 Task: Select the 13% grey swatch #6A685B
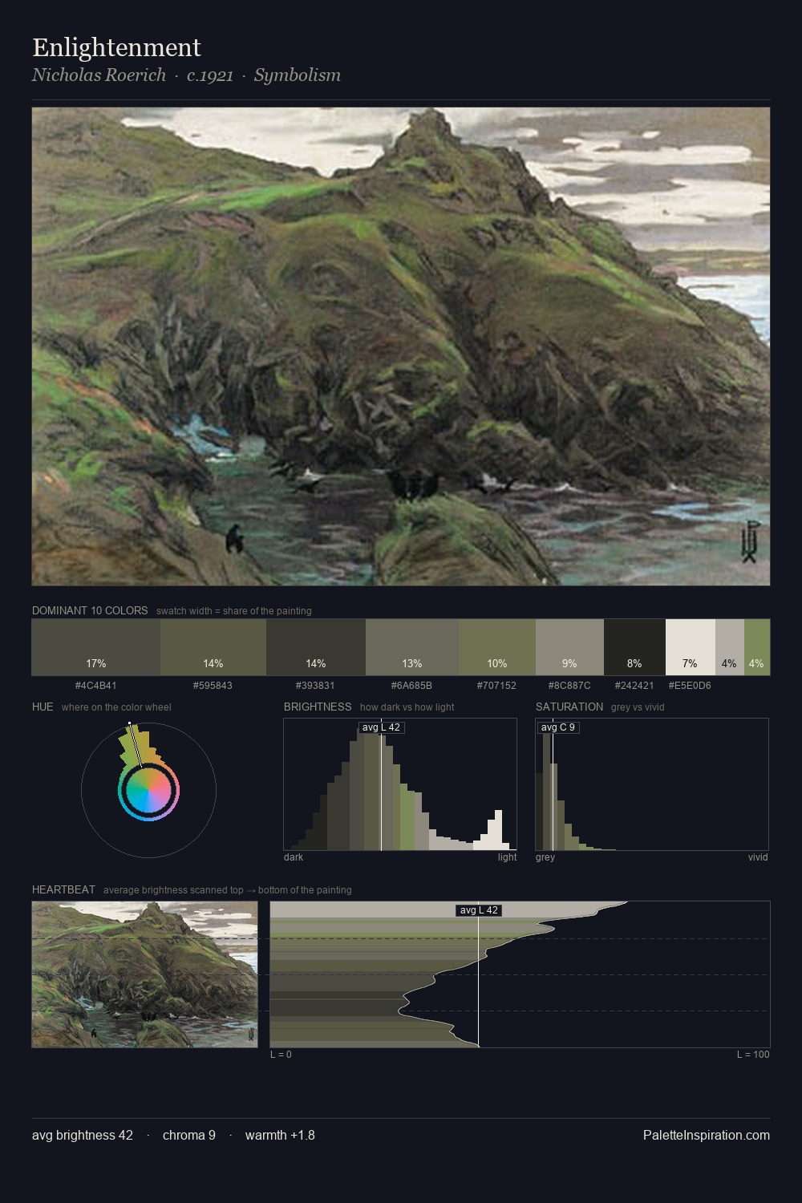(x=412, y=647)
